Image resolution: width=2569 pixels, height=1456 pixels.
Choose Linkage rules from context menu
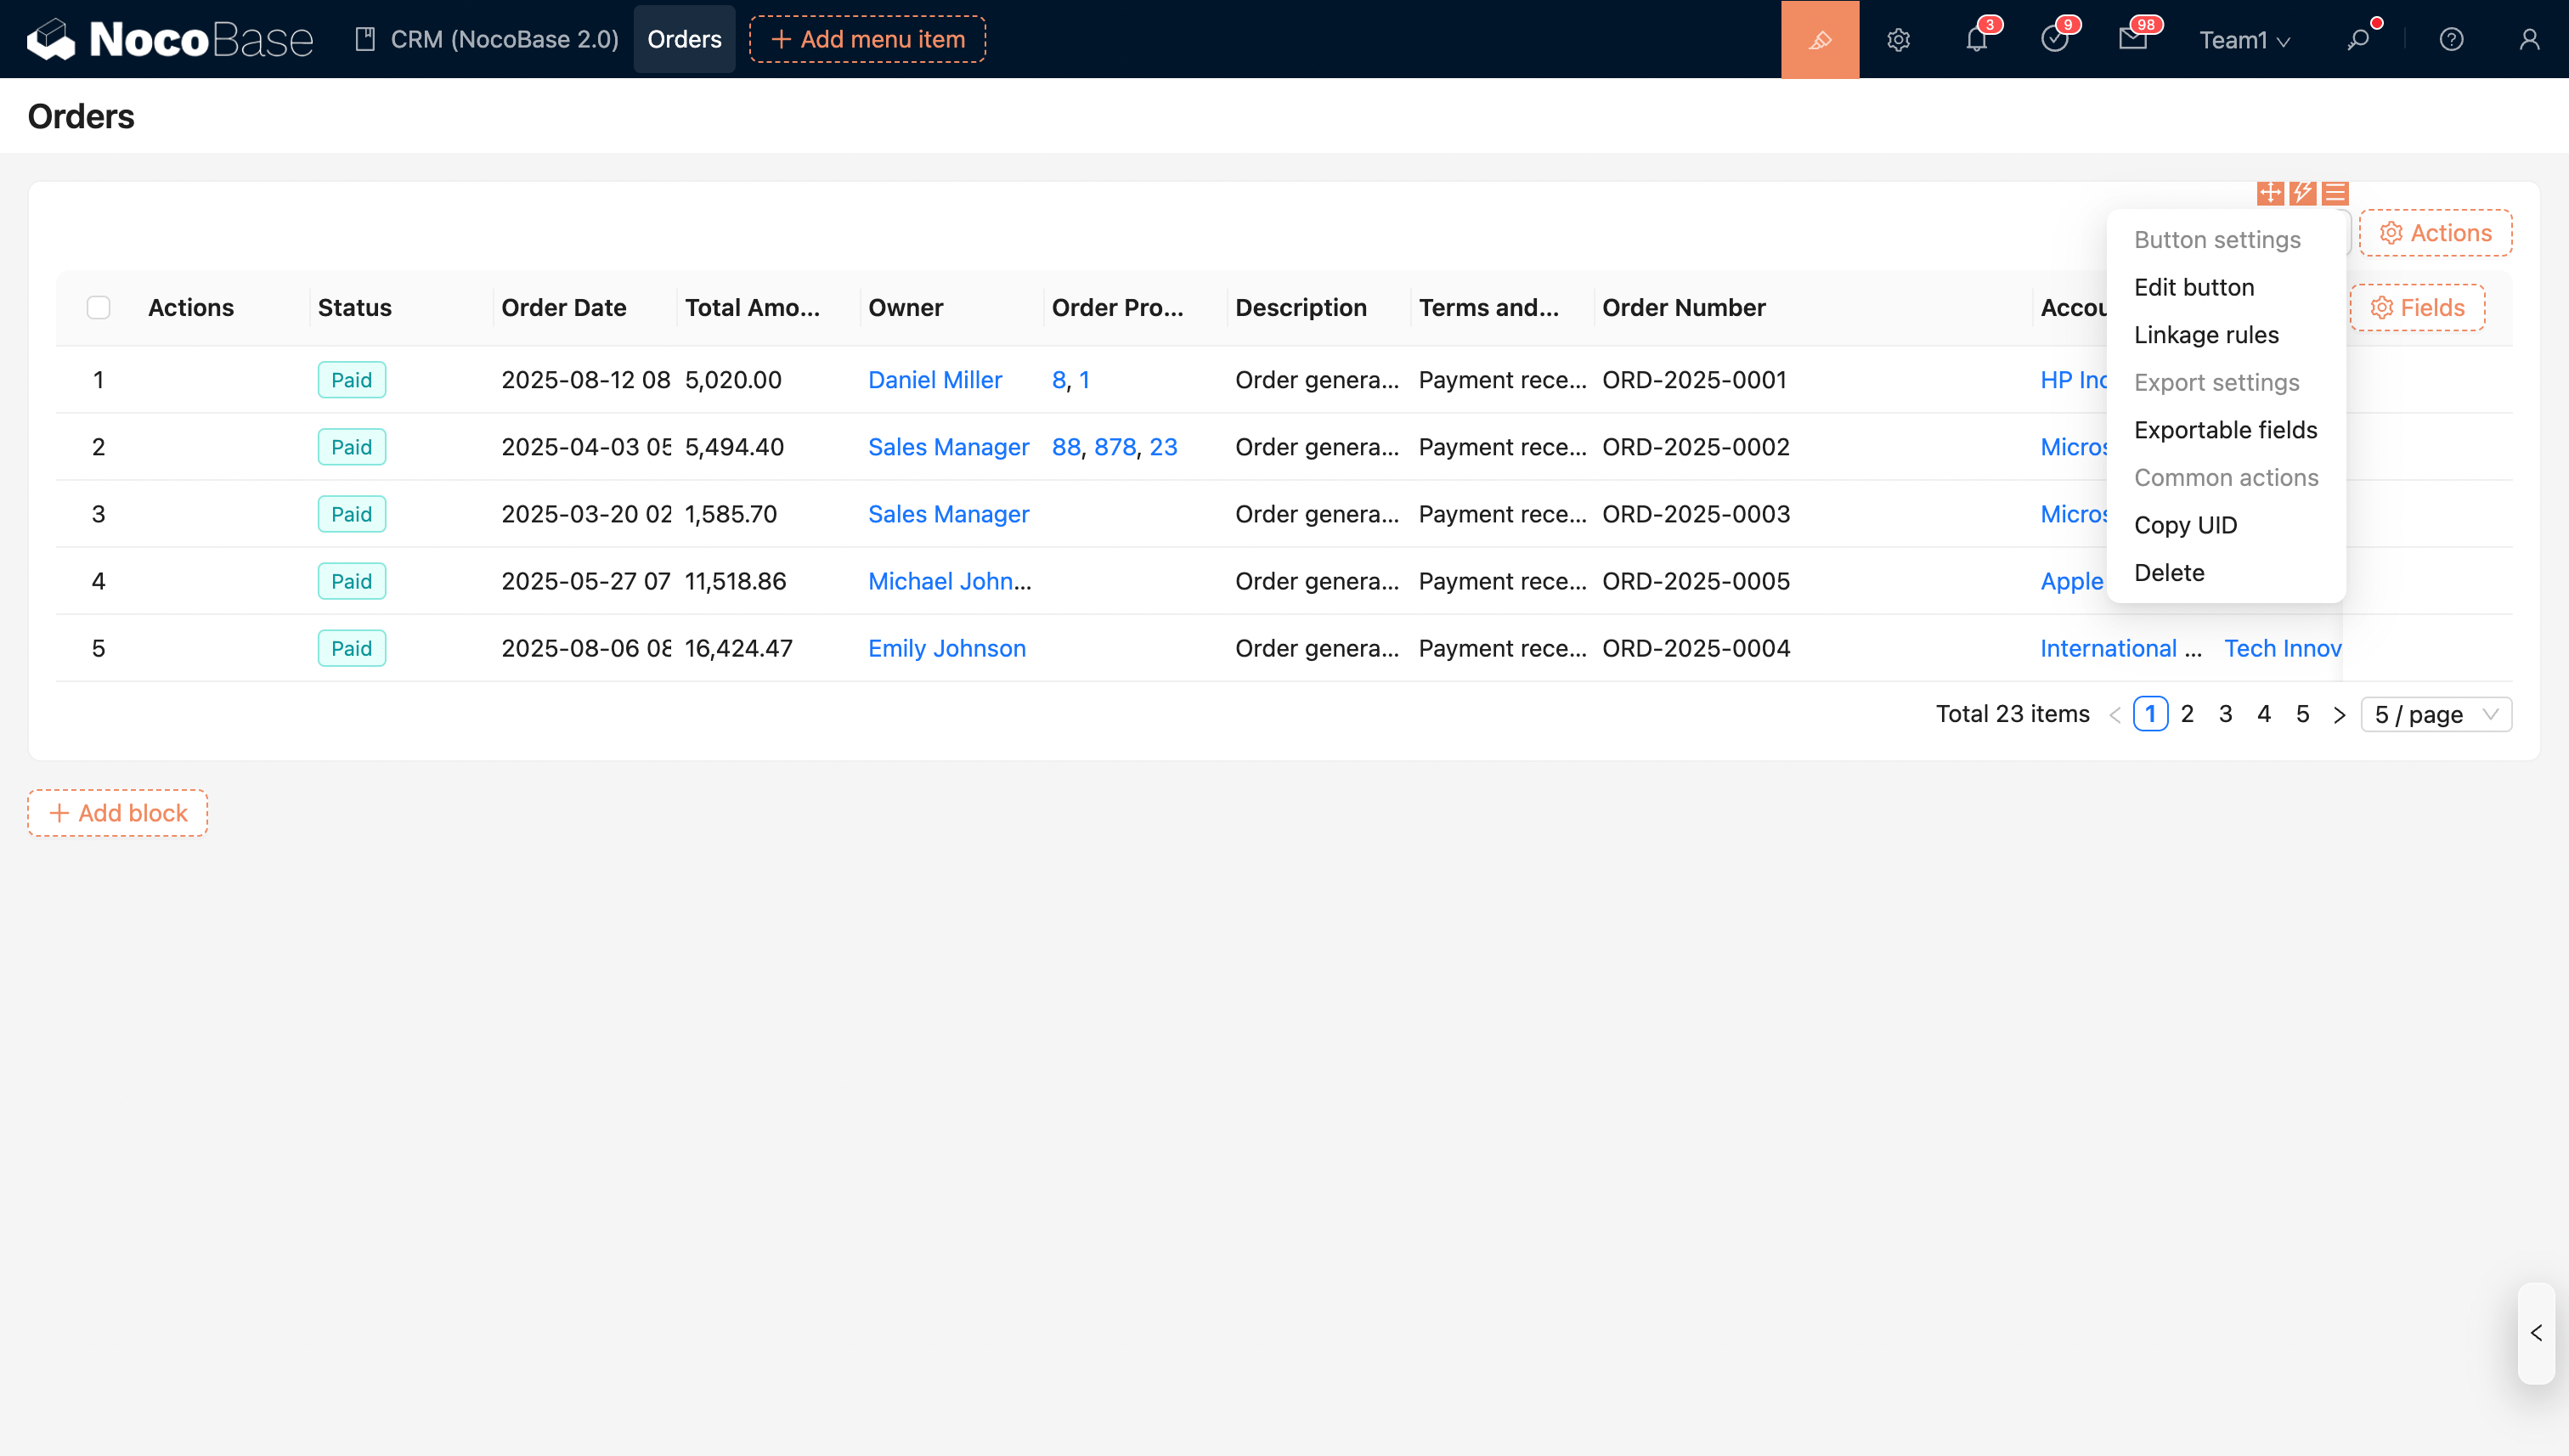pyautogui.click(x=2206, y=334)
